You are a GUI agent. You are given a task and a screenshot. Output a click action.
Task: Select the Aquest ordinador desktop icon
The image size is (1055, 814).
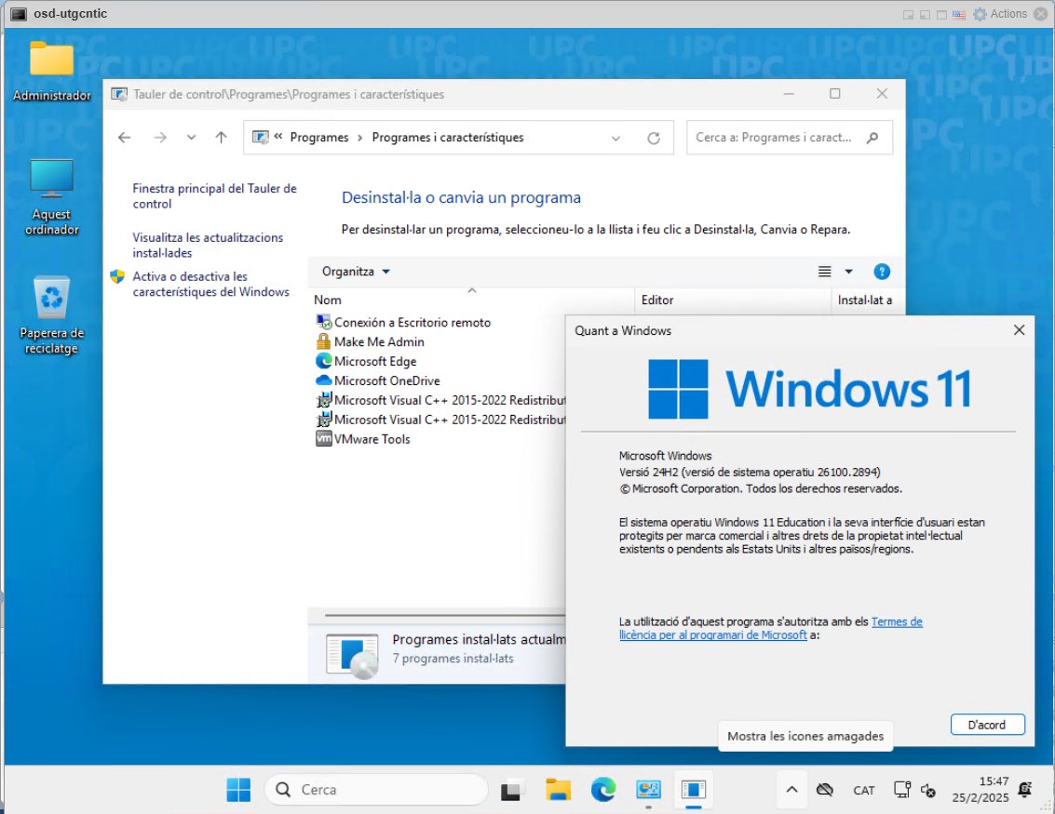52,197
